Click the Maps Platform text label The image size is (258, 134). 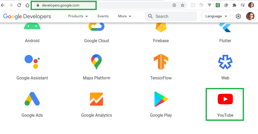(x=96, y=78)
